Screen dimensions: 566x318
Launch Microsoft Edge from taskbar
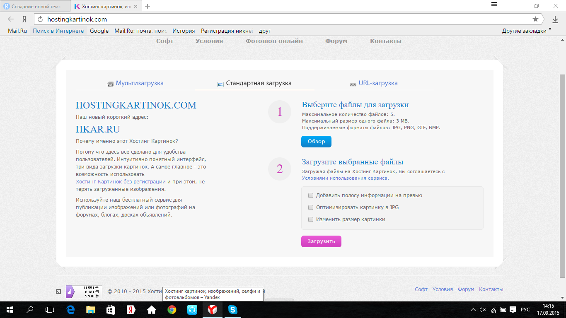coord(70,309)
